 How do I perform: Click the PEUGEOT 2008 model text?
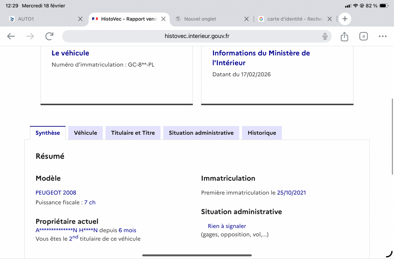(x=56, y=193)
